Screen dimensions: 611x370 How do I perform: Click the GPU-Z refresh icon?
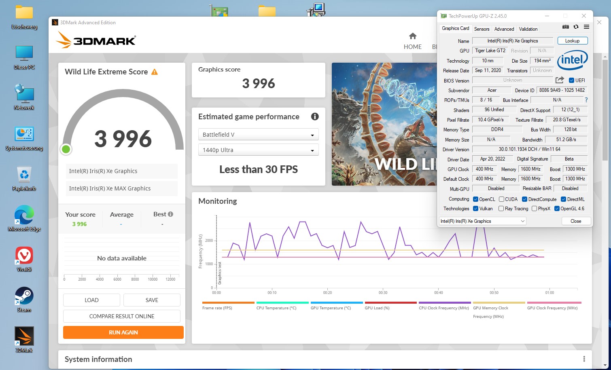coord(576,27)
